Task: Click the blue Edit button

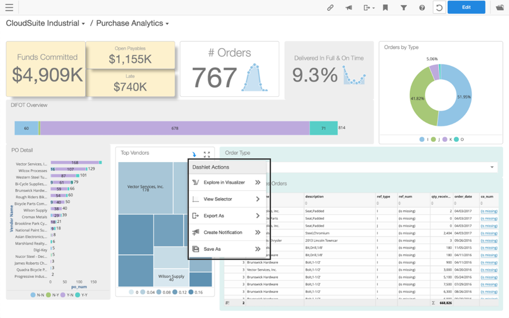Action: 466,7
